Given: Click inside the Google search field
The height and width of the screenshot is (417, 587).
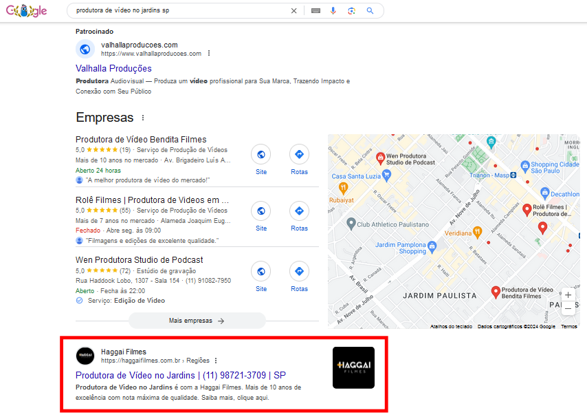Looking at the screenshot, I should [179, 11].
